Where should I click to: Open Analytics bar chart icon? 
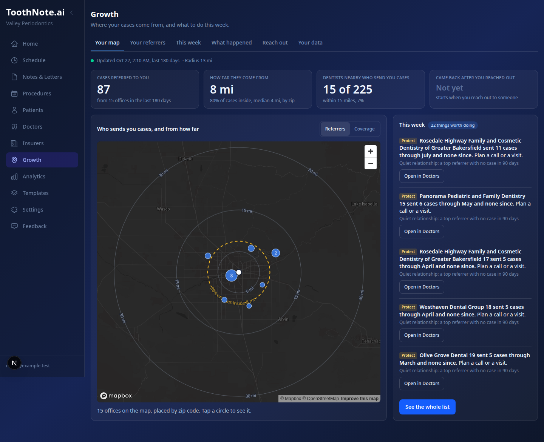[14, 176]
